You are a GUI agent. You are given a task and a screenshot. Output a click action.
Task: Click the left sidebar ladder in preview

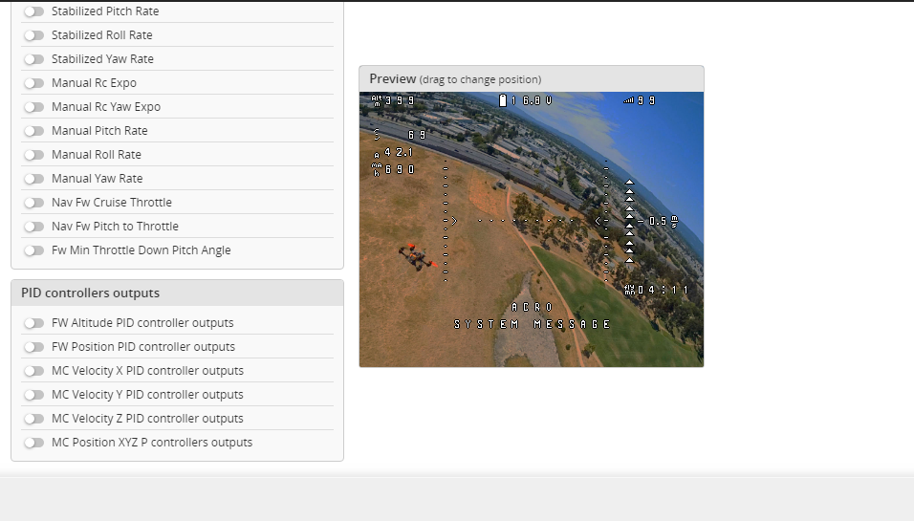click(x=446, y=221)
